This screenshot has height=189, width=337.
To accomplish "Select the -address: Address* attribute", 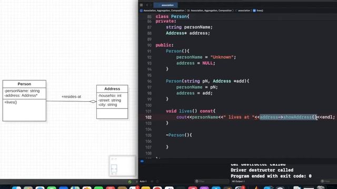I will 21,96.
